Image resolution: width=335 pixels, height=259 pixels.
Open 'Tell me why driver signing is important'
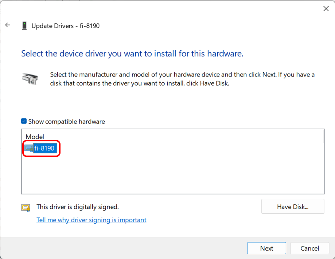coord(91,220)
